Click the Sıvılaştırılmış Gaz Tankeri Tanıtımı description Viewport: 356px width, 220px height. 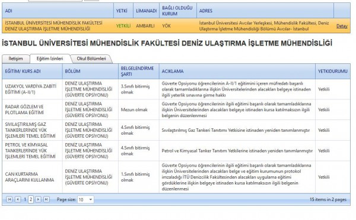[236, 130]
